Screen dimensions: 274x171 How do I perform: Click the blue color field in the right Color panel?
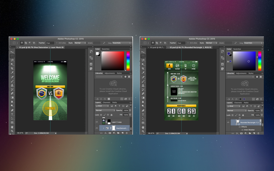tap(244, 61)
